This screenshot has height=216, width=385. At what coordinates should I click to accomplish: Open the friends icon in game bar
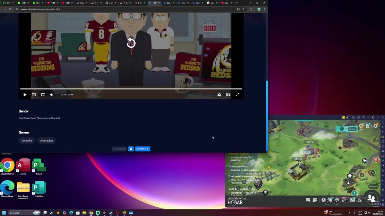(315, 200)
